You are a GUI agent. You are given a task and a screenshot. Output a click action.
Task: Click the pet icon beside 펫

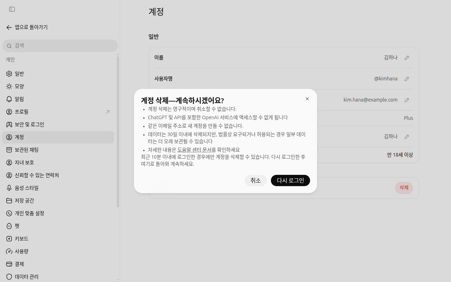9,226
